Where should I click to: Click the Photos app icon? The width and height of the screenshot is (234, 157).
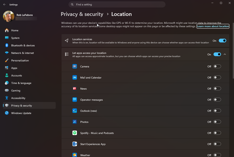pyautogui.click(x=75, y=122)
